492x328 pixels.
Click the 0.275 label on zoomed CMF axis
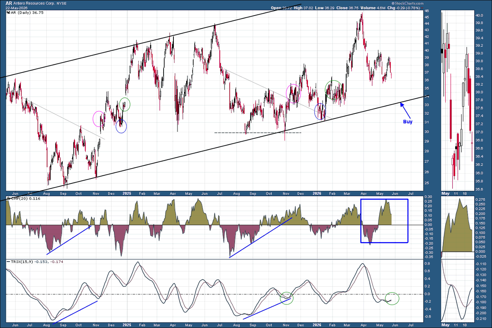(x=479, y=199)
